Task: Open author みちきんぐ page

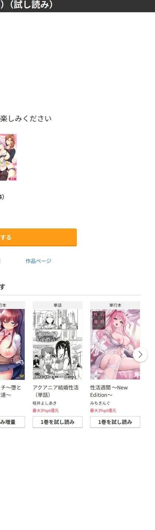Action: tap(100, 403)
